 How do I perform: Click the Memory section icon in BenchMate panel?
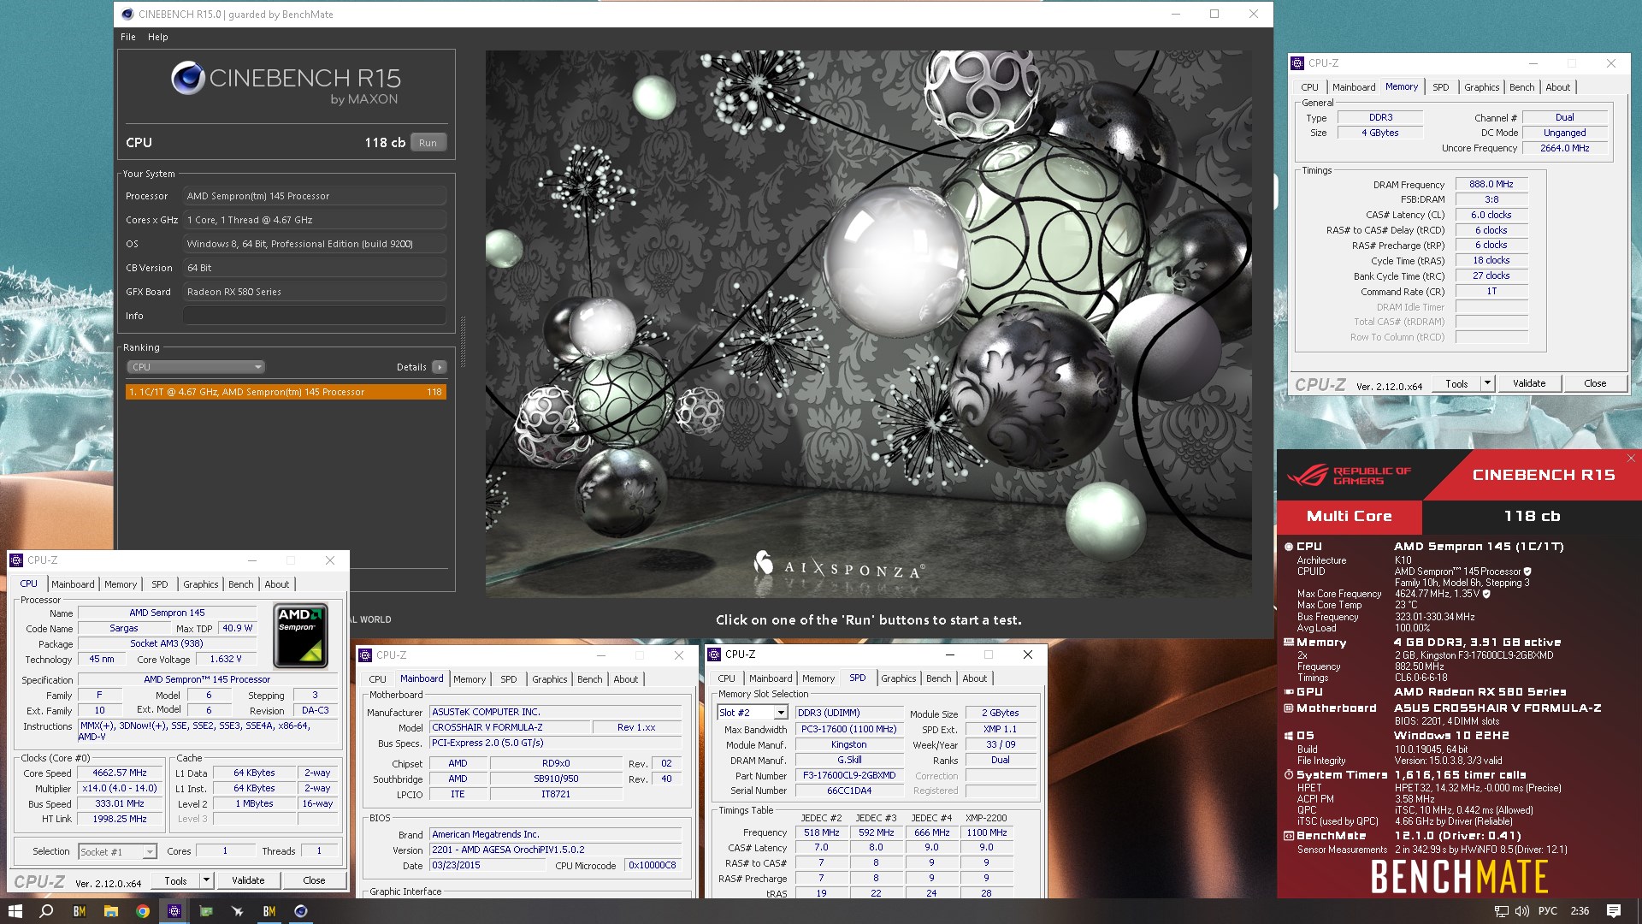pyautogui.click(x=1288, y=642)
